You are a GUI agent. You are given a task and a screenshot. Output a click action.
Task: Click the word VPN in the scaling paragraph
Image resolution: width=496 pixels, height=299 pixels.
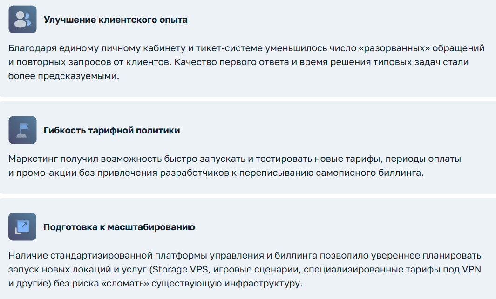[472, 269]
